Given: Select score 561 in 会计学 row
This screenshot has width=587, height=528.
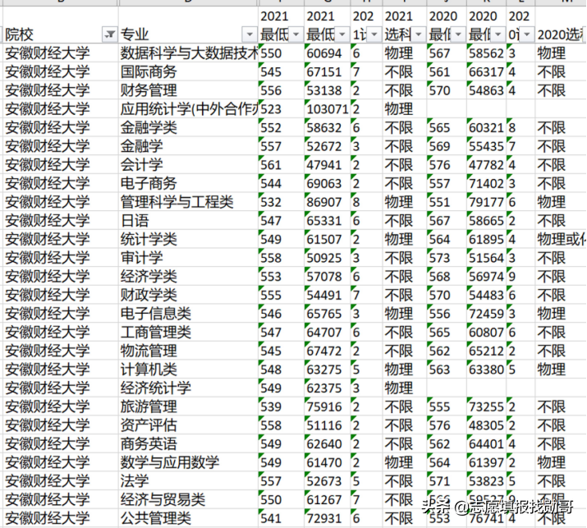Looking at the screenshot, I should (x=281, y=164).
